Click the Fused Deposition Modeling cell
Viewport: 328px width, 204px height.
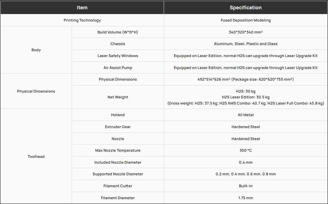245,20
